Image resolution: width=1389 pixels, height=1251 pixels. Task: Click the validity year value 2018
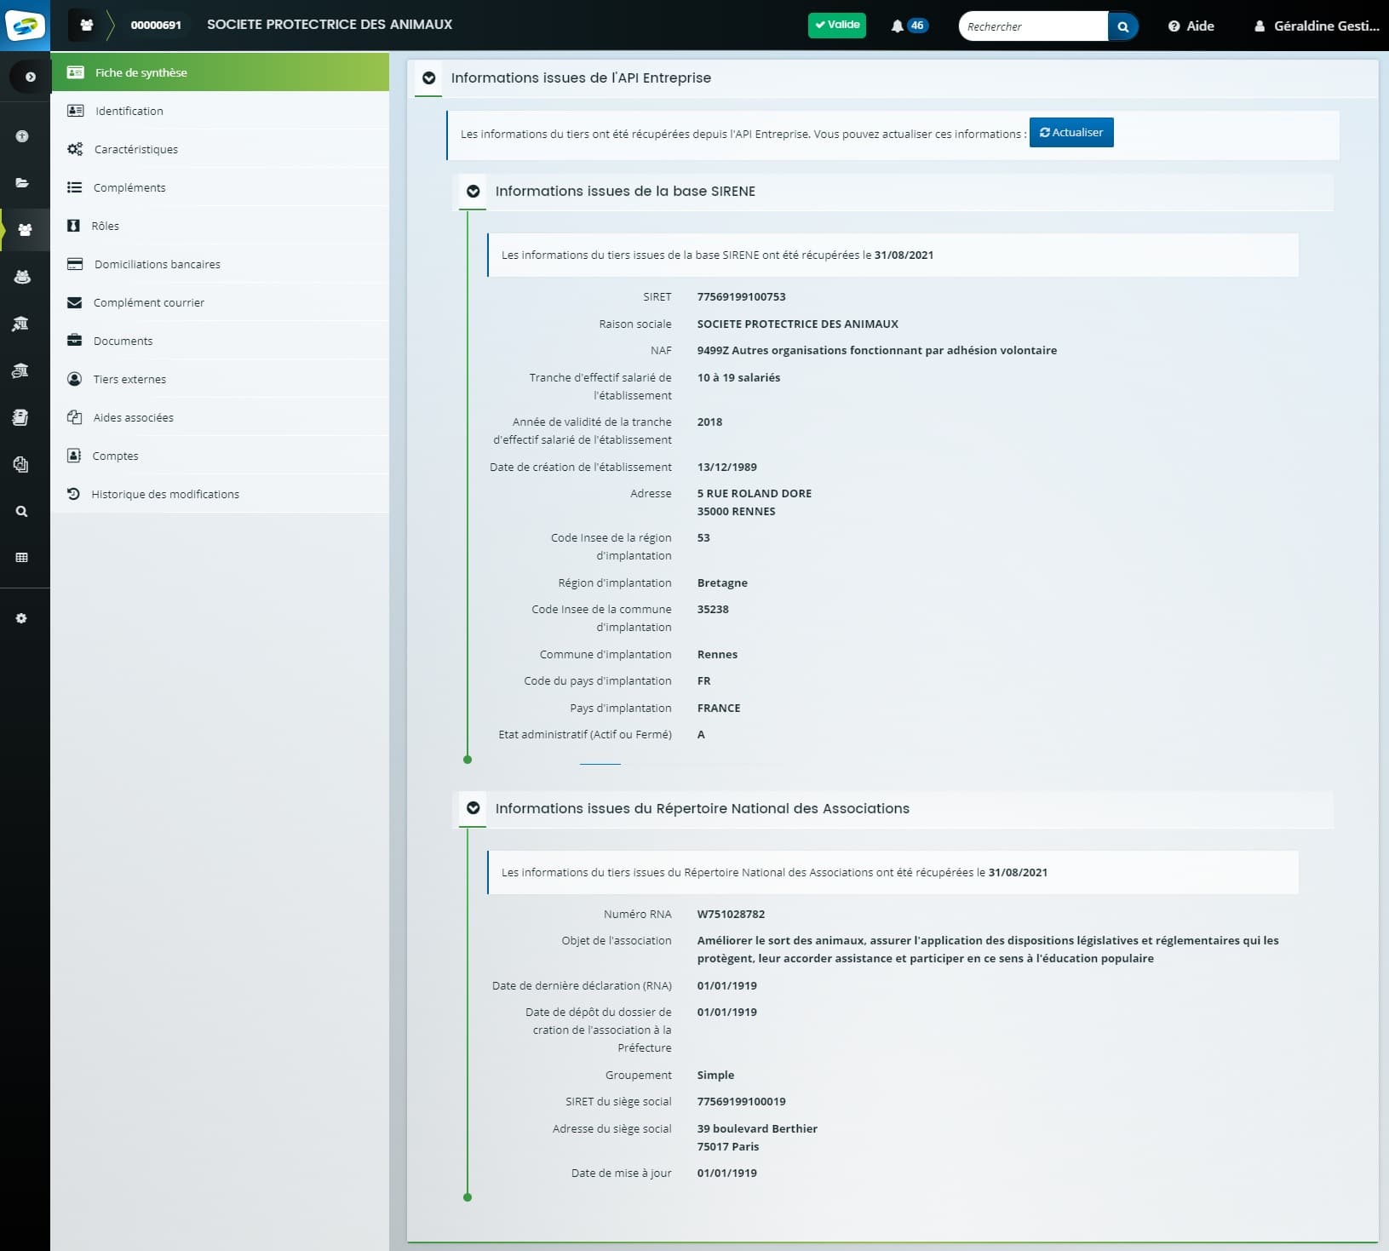click(709, 422)
